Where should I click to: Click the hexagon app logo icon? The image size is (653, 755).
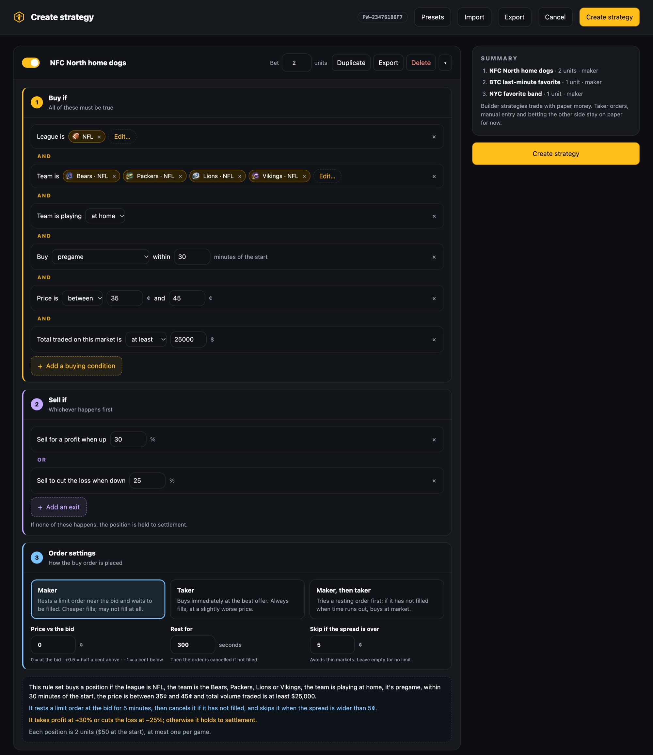click(x=19, y=17)
